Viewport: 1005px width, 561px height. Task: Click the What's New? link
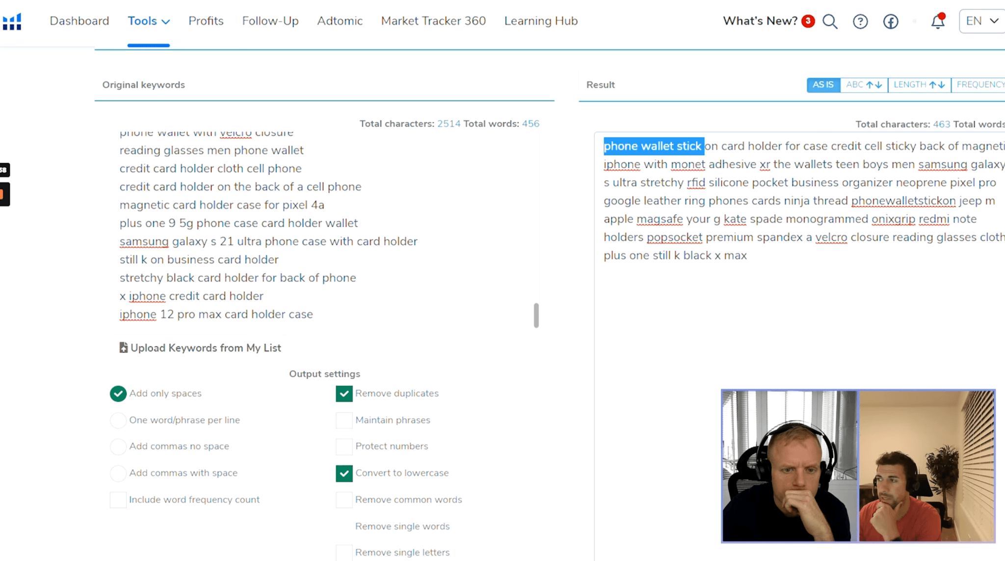pyautogui.click(x=760, y=21)
